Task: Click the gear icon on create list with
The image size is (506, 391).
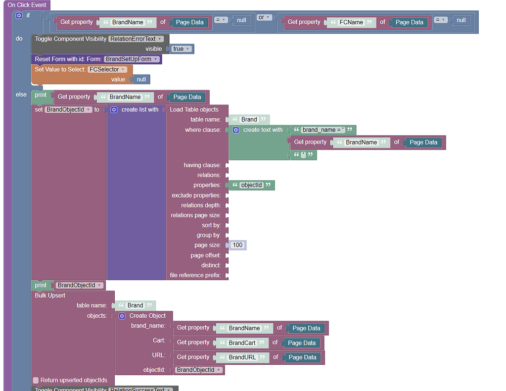Action: (x=114, y=109)
